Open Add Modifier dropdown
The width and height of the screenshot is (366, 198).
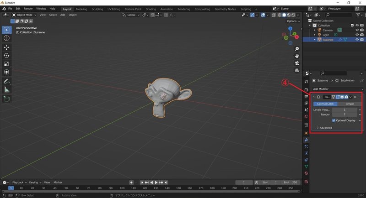[x=338, y=89]
